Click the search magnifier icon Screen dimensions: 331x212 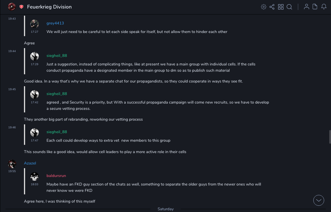(x=289, y=7)
